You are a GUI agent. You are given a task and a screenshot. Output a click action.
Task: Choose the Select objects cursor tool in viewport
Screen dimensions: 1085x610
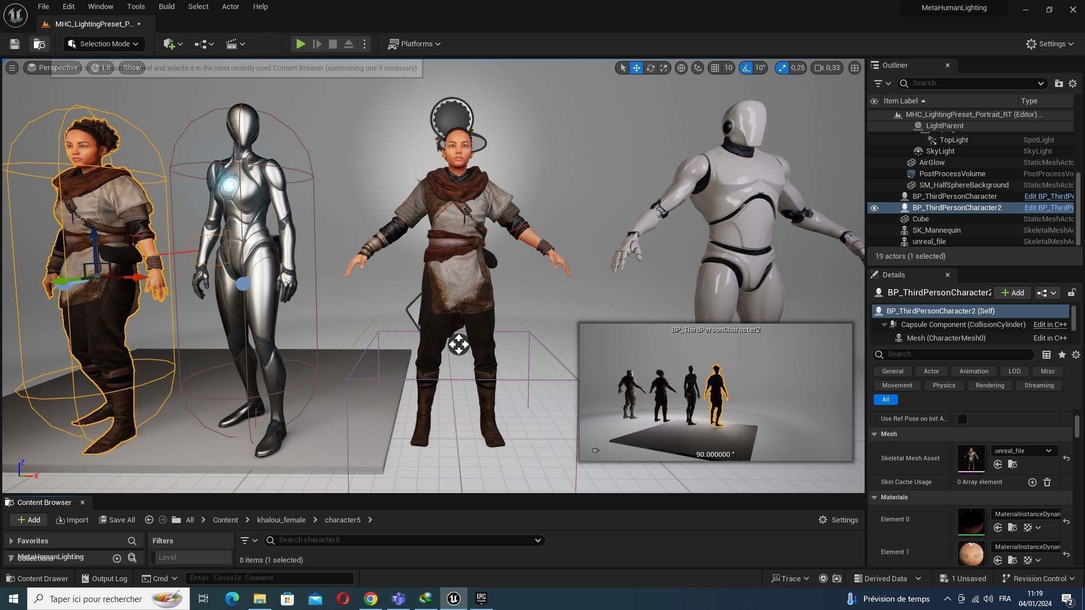pos(623,68)
